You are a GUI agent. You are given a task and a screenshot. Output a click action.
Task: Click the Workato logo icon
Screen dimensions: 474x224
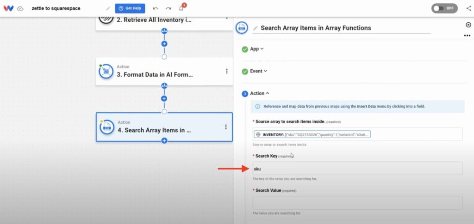8,8
